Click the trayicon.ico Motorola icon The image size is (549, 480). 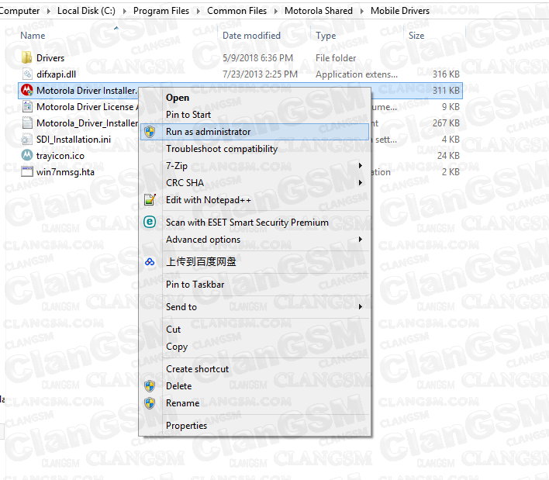(27, 155)
